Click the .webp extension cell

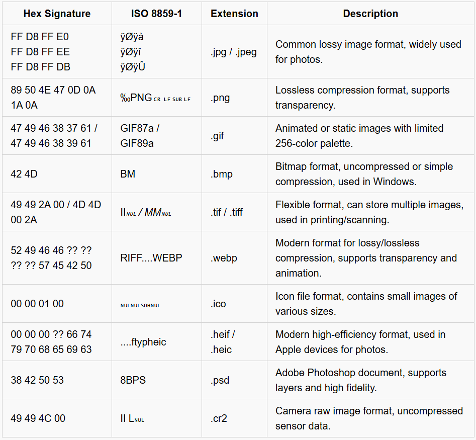(x=224, y=258)
